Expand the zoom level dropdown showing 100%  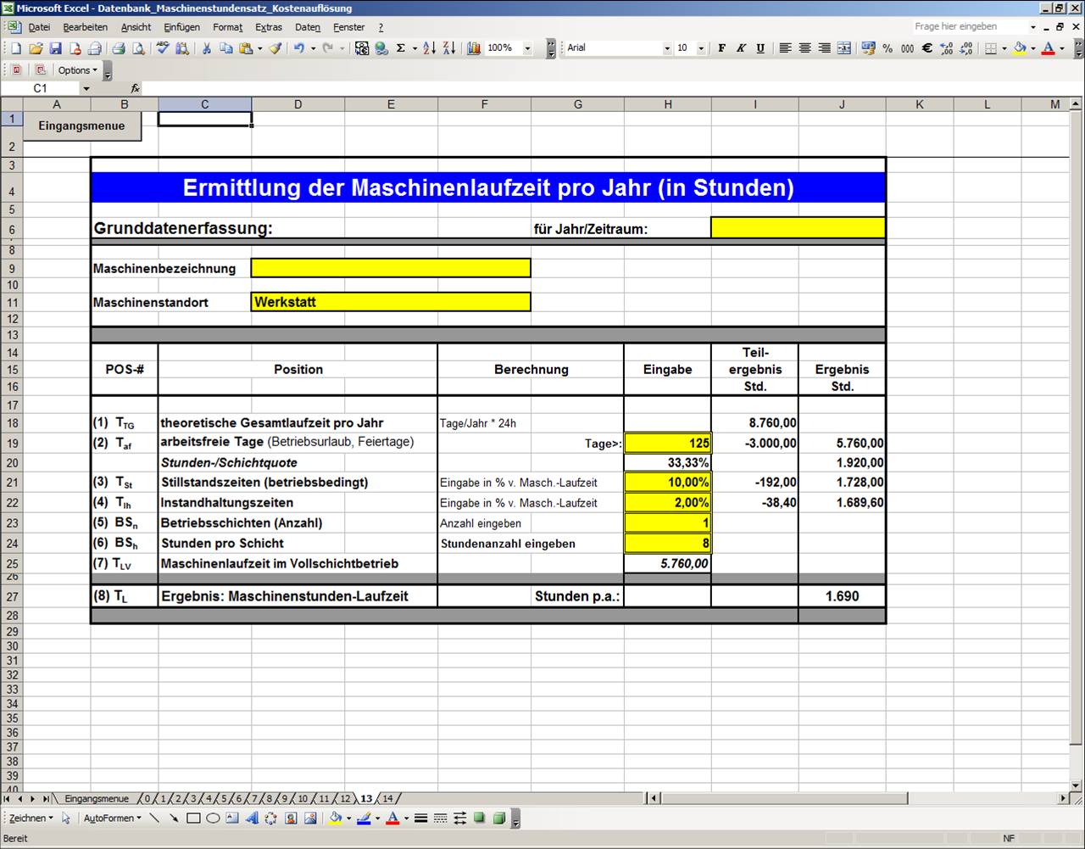tap(527, 48)
